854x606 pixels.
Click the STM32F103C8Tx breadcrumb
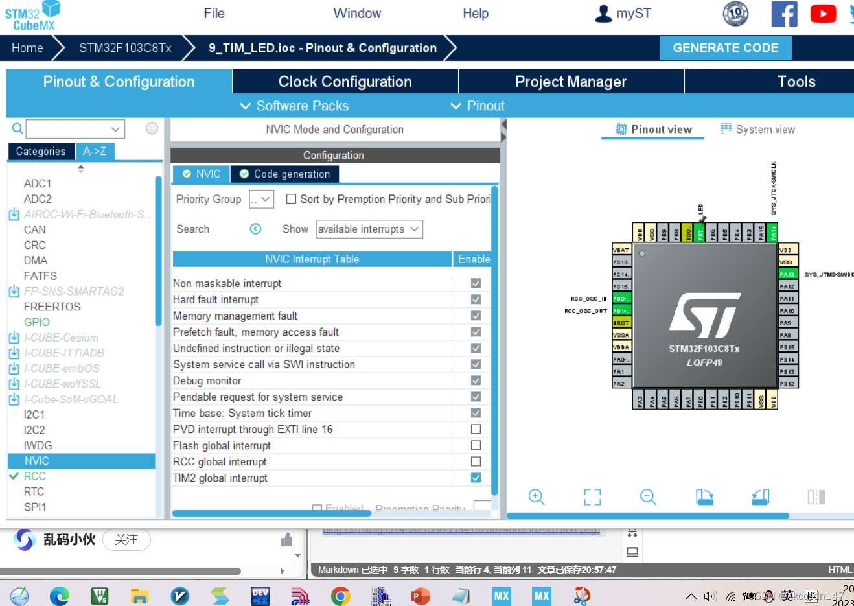click(x=125, y=48)
